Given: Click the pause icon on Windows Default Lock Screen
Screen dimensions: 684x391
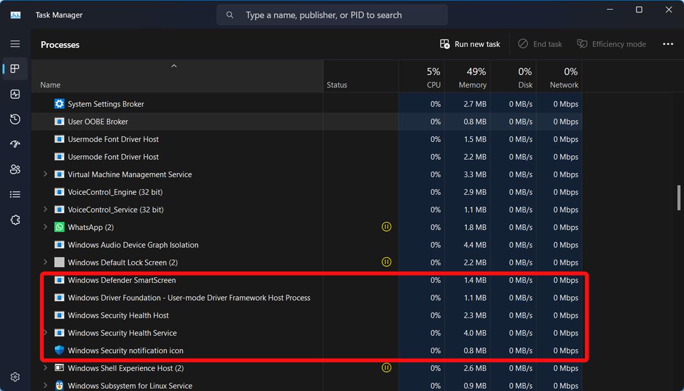Looking at the screenshot, I should 386,262.
